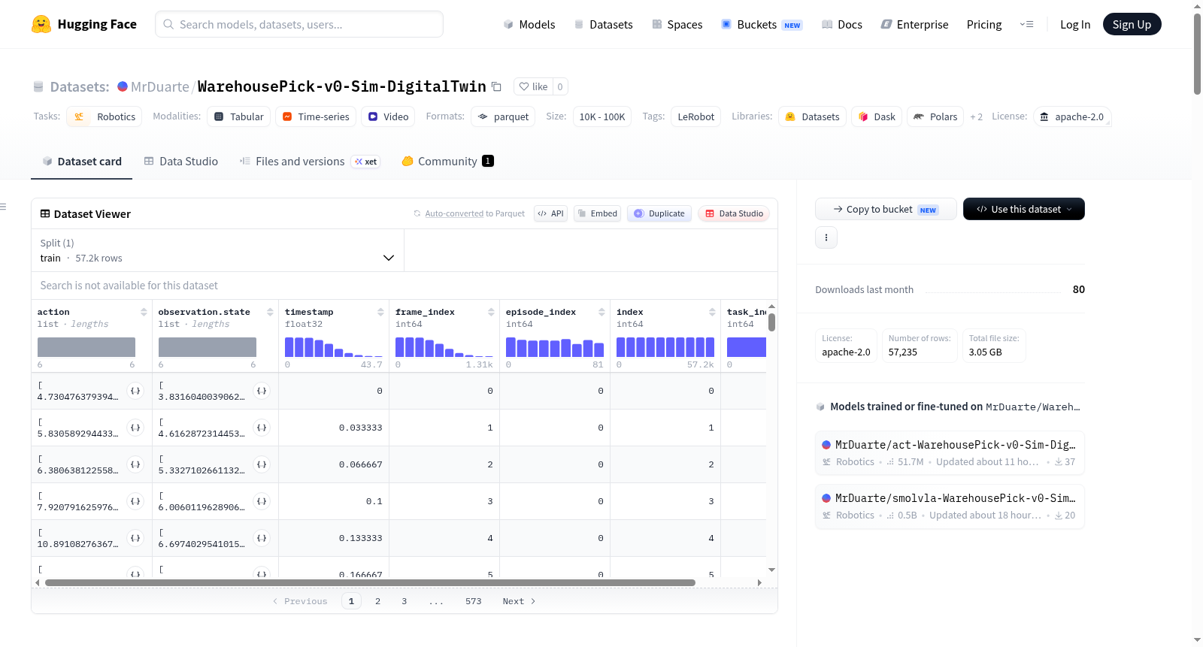Expand the navigation overflow menu icon
1203x647 pixels.
(1026, 24)
